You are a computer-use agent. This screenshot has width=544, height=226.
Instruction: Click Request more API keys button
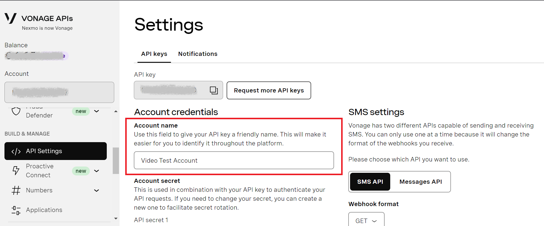pos(269,90)
